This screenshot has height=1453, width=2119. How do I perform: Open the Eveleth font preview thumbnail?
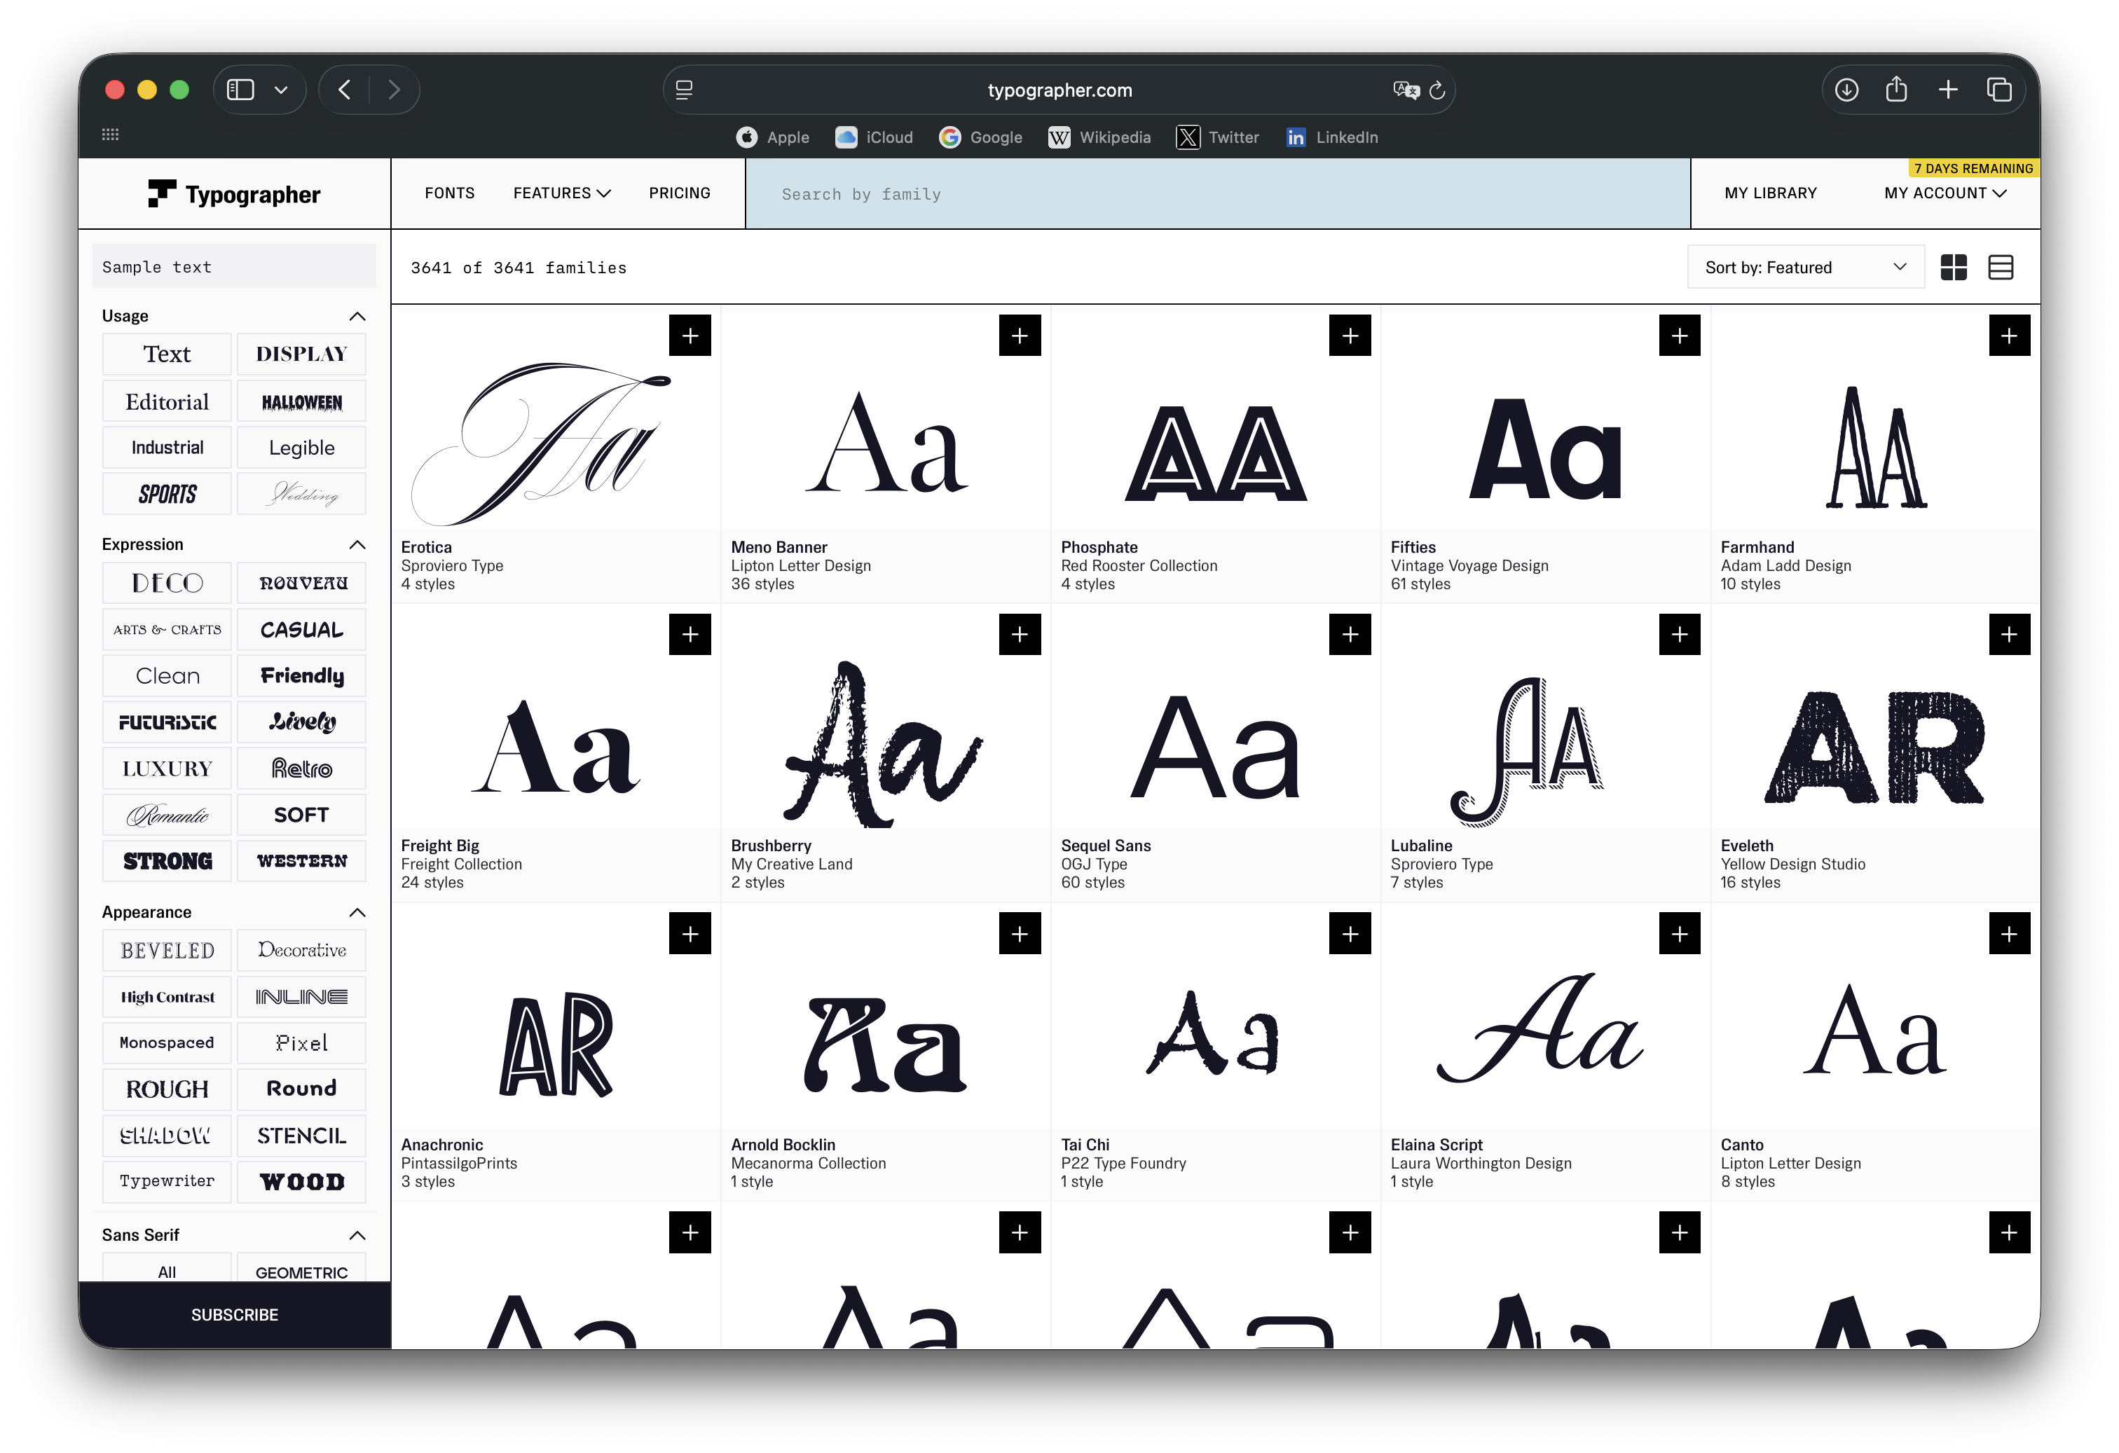tap(1874, 748)
